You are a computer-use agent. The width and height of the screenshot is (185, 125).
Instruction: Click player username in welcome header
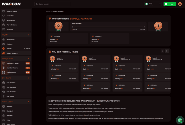pos(81,19)
